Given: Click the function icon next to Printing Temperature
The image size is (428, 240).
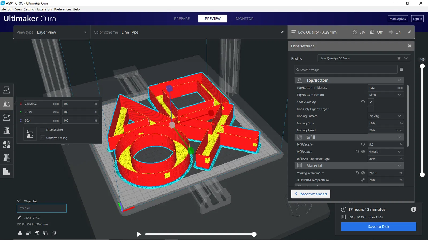Looking at the screenshot, I should click(363, 173).
